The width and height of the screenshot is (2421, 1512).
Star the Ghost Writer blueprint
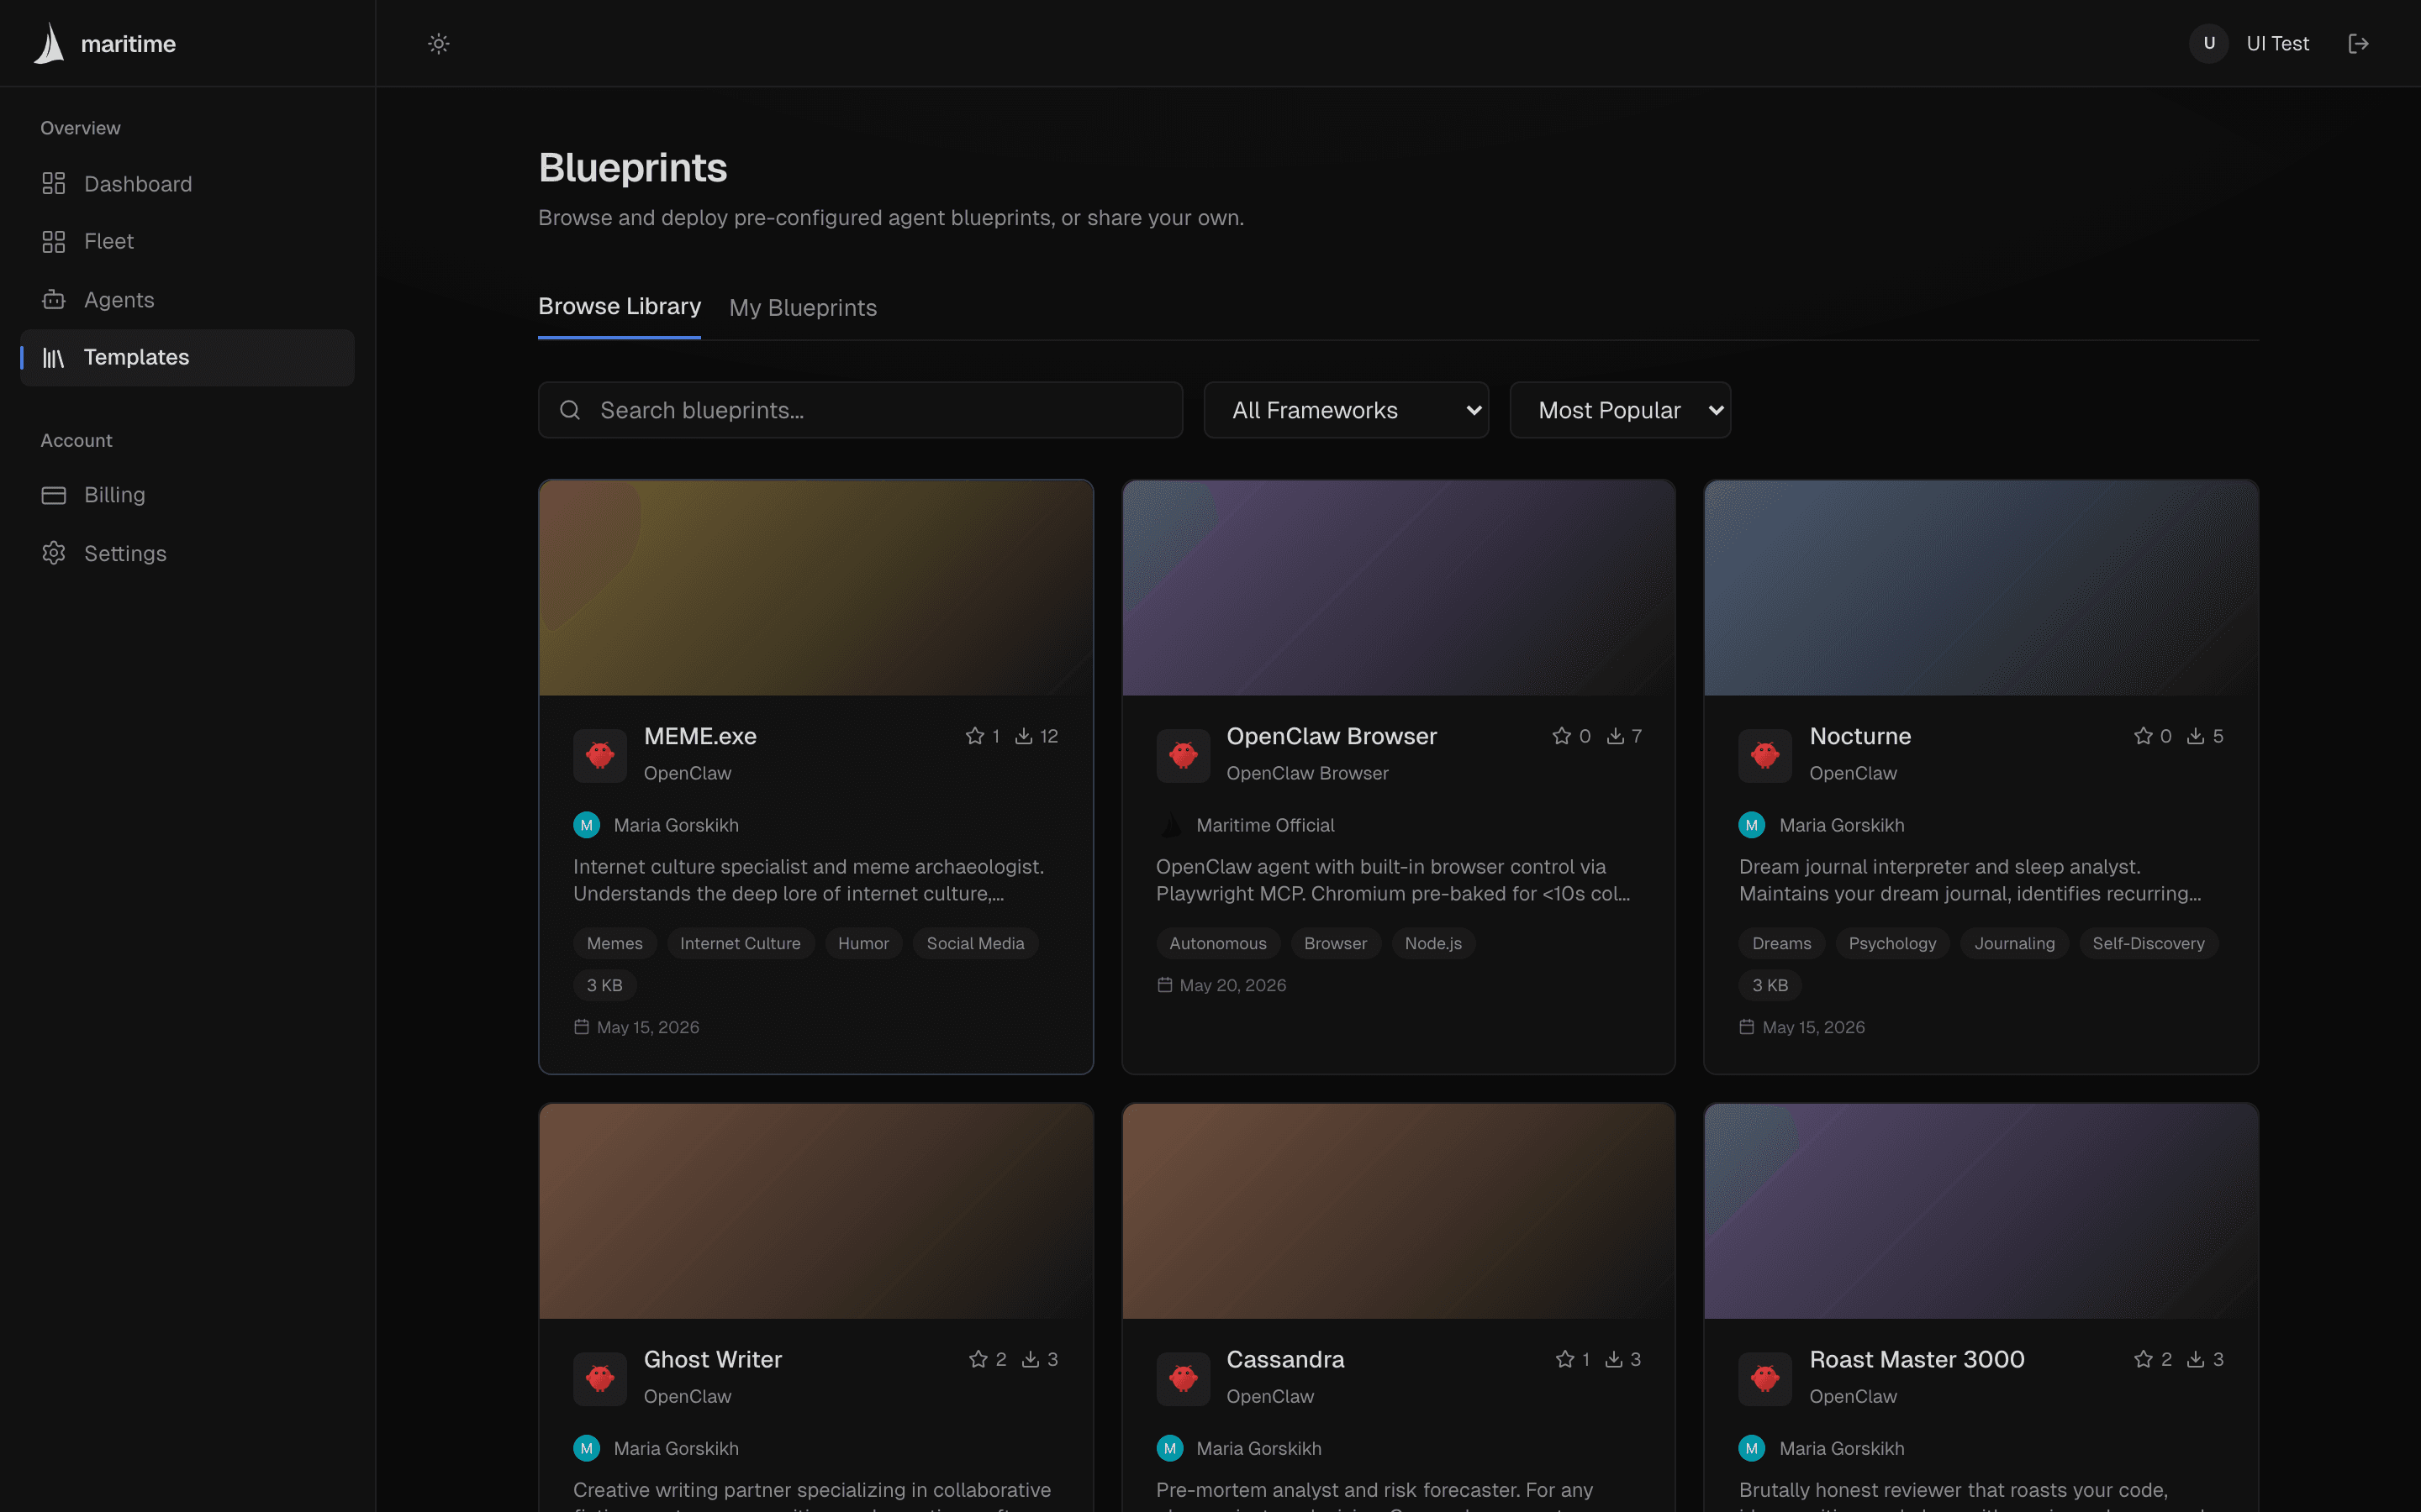click(978, 1359)
